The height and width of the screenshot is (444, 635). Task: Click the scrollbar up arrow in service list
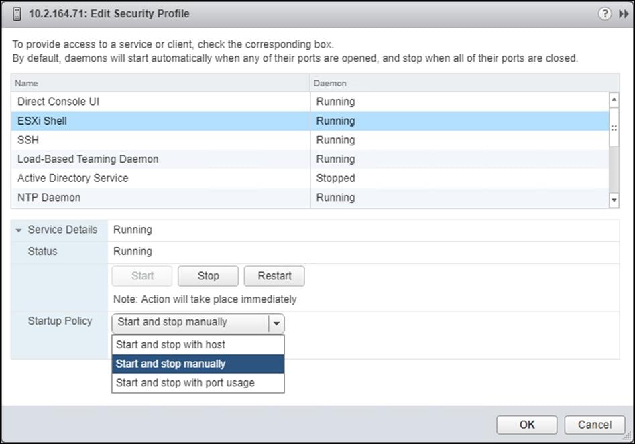click(x=614, y=99)
